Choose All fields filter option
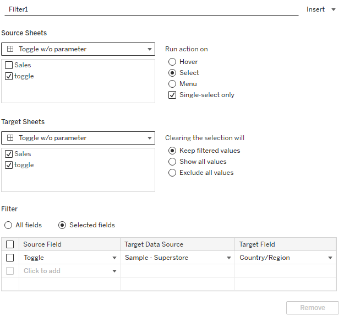This screenshot has height=320, width=344. pos(8,225)
